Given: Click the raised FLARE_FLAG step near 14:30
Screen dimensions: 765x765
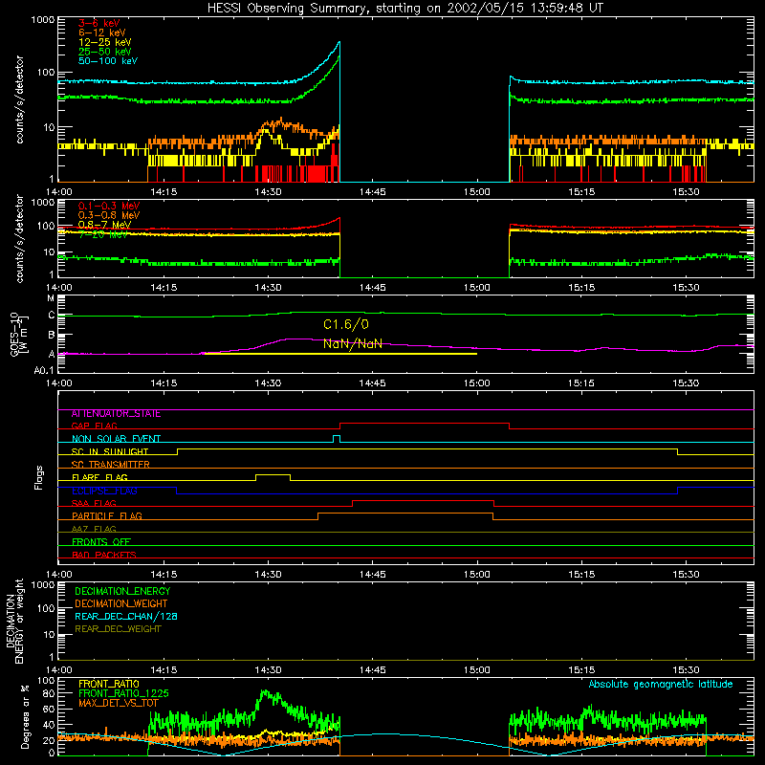Looking at the screenshot, I should [273, 474].
